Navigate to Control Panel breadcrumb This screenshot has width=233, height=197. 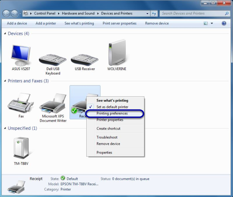coord(45,13)
